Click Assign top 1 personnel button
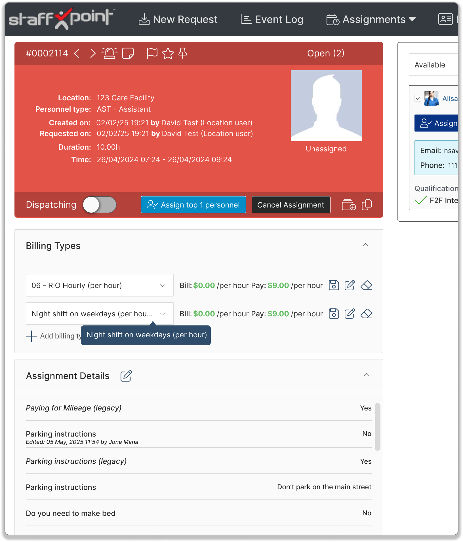 [193, 205]
